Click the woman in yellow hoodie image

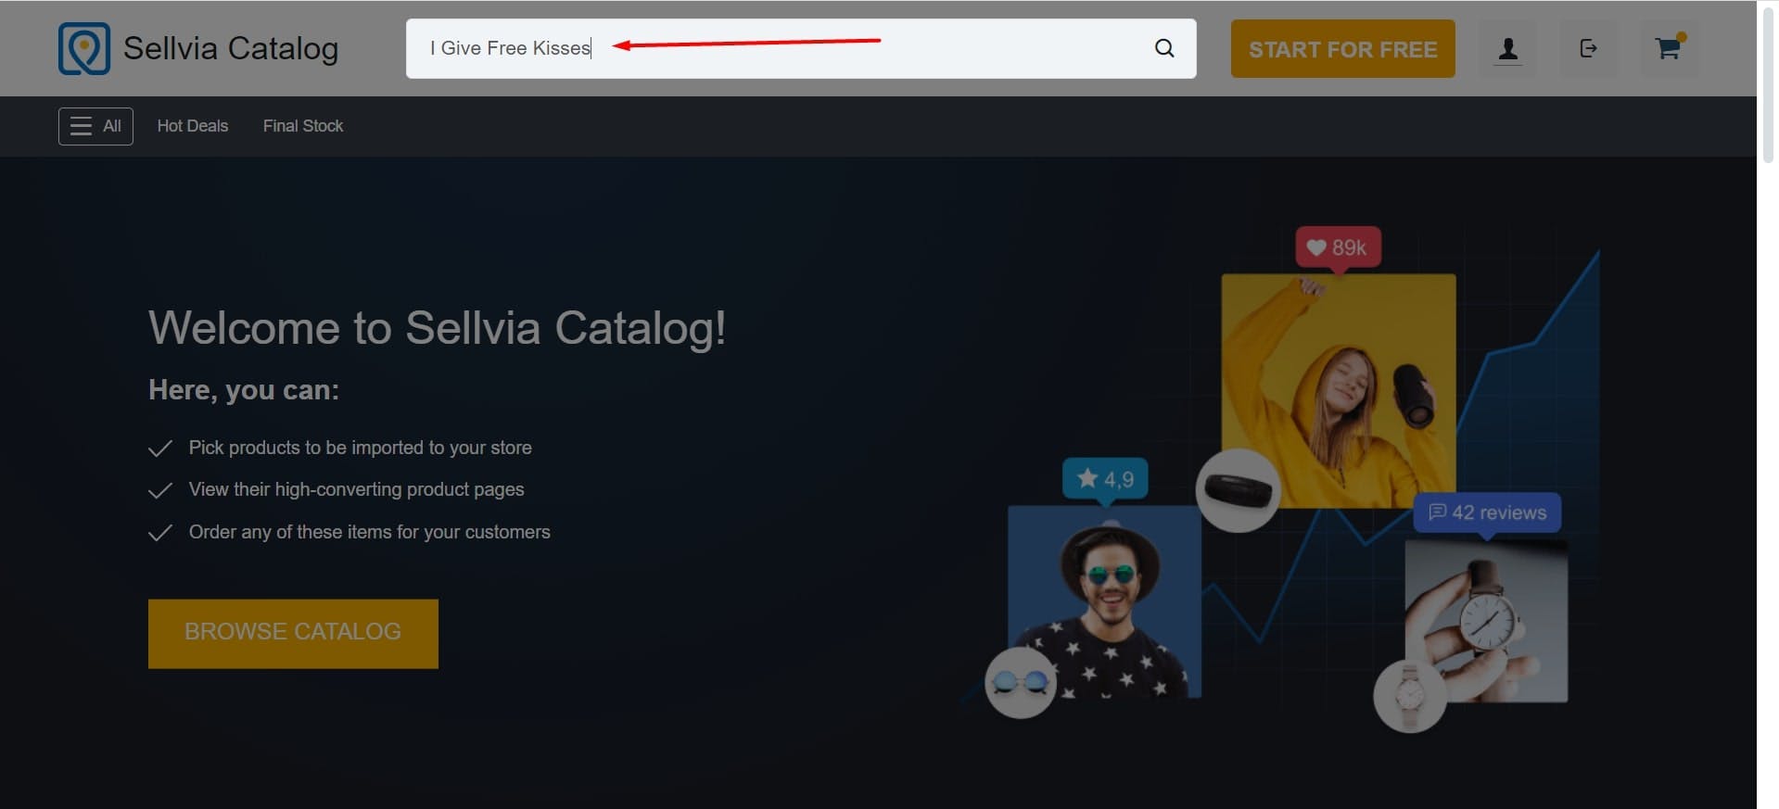pos(1339,390)
